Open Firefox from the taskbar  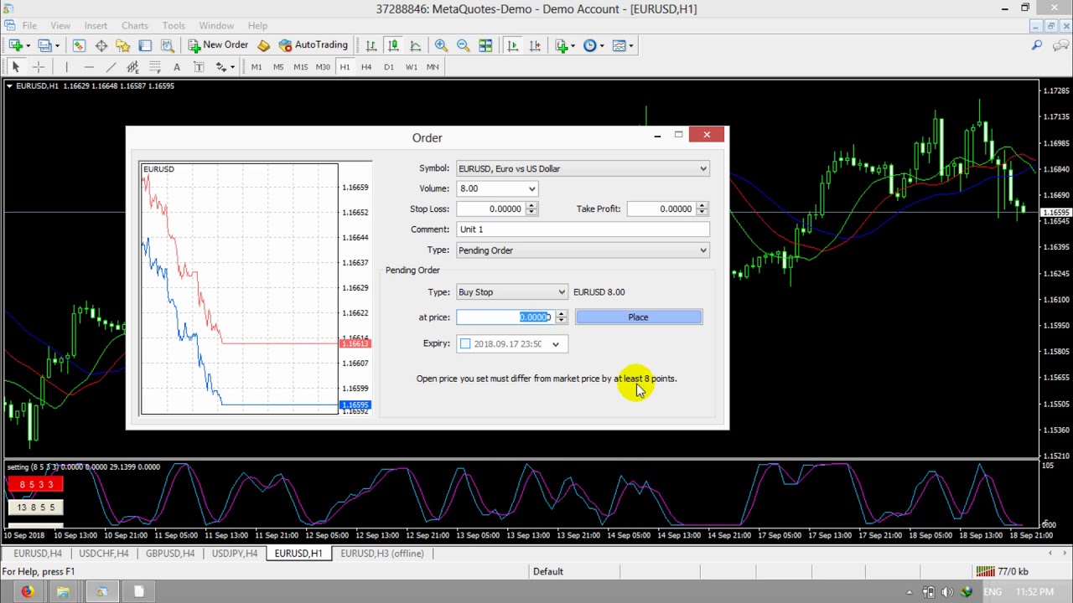28,592
